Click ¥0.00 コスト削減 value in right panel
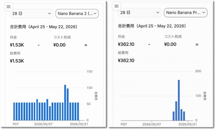The width and height of the screenshot is (215, 129). [170, 44]
